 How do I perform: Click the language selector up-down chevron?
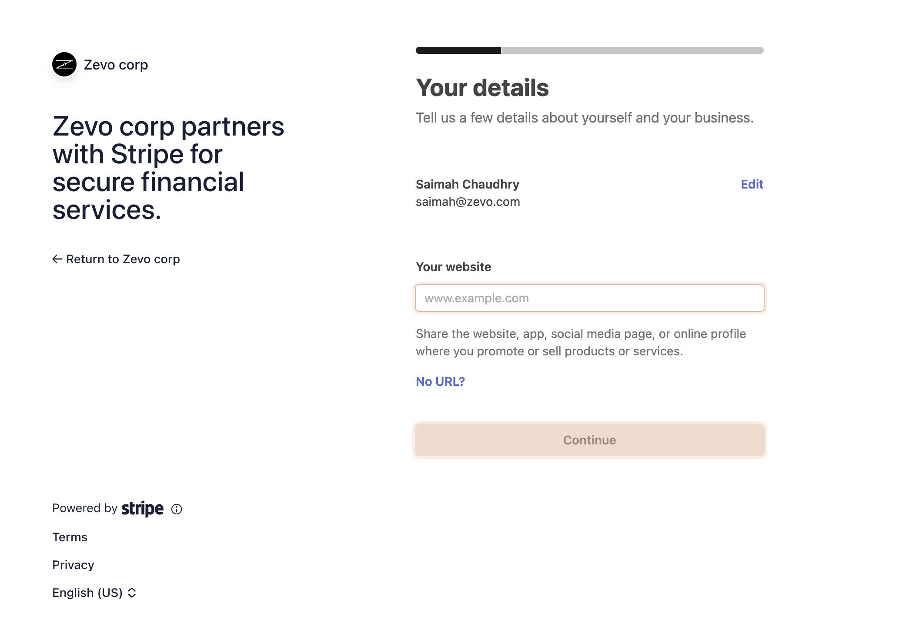click(132, 593)
